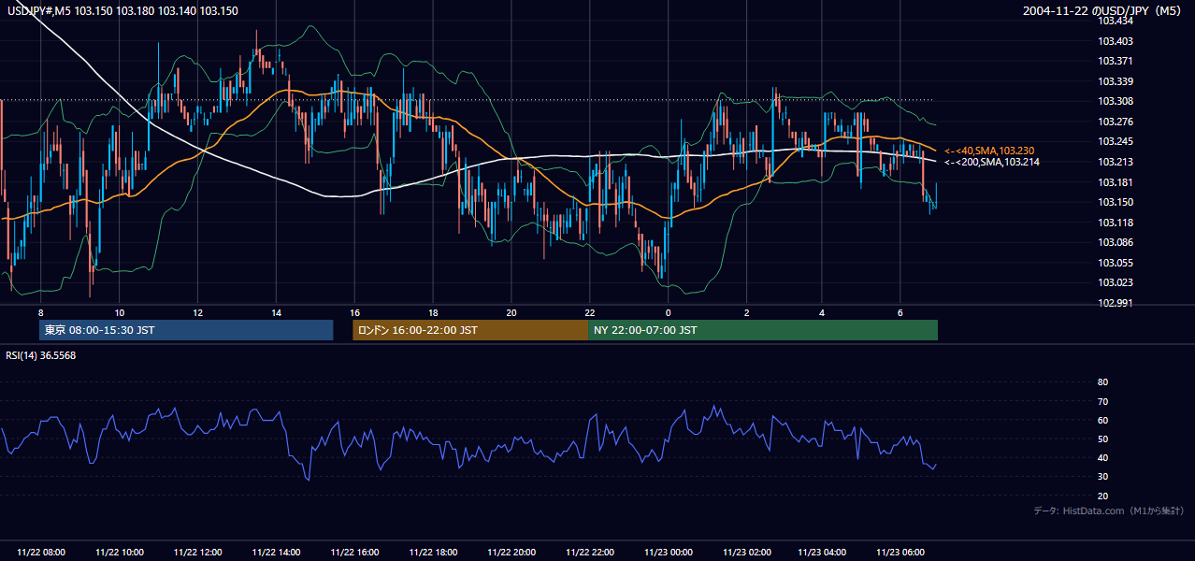Click price axis value 102.991
The image size is (1195, 561).
click(x=1115, y=303)
